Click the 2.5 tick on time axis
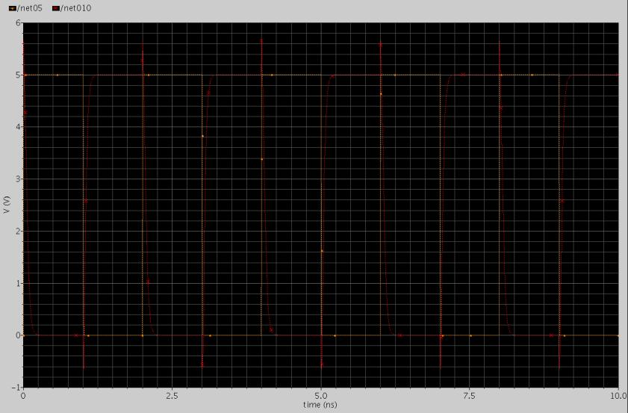 pos(172,396)
